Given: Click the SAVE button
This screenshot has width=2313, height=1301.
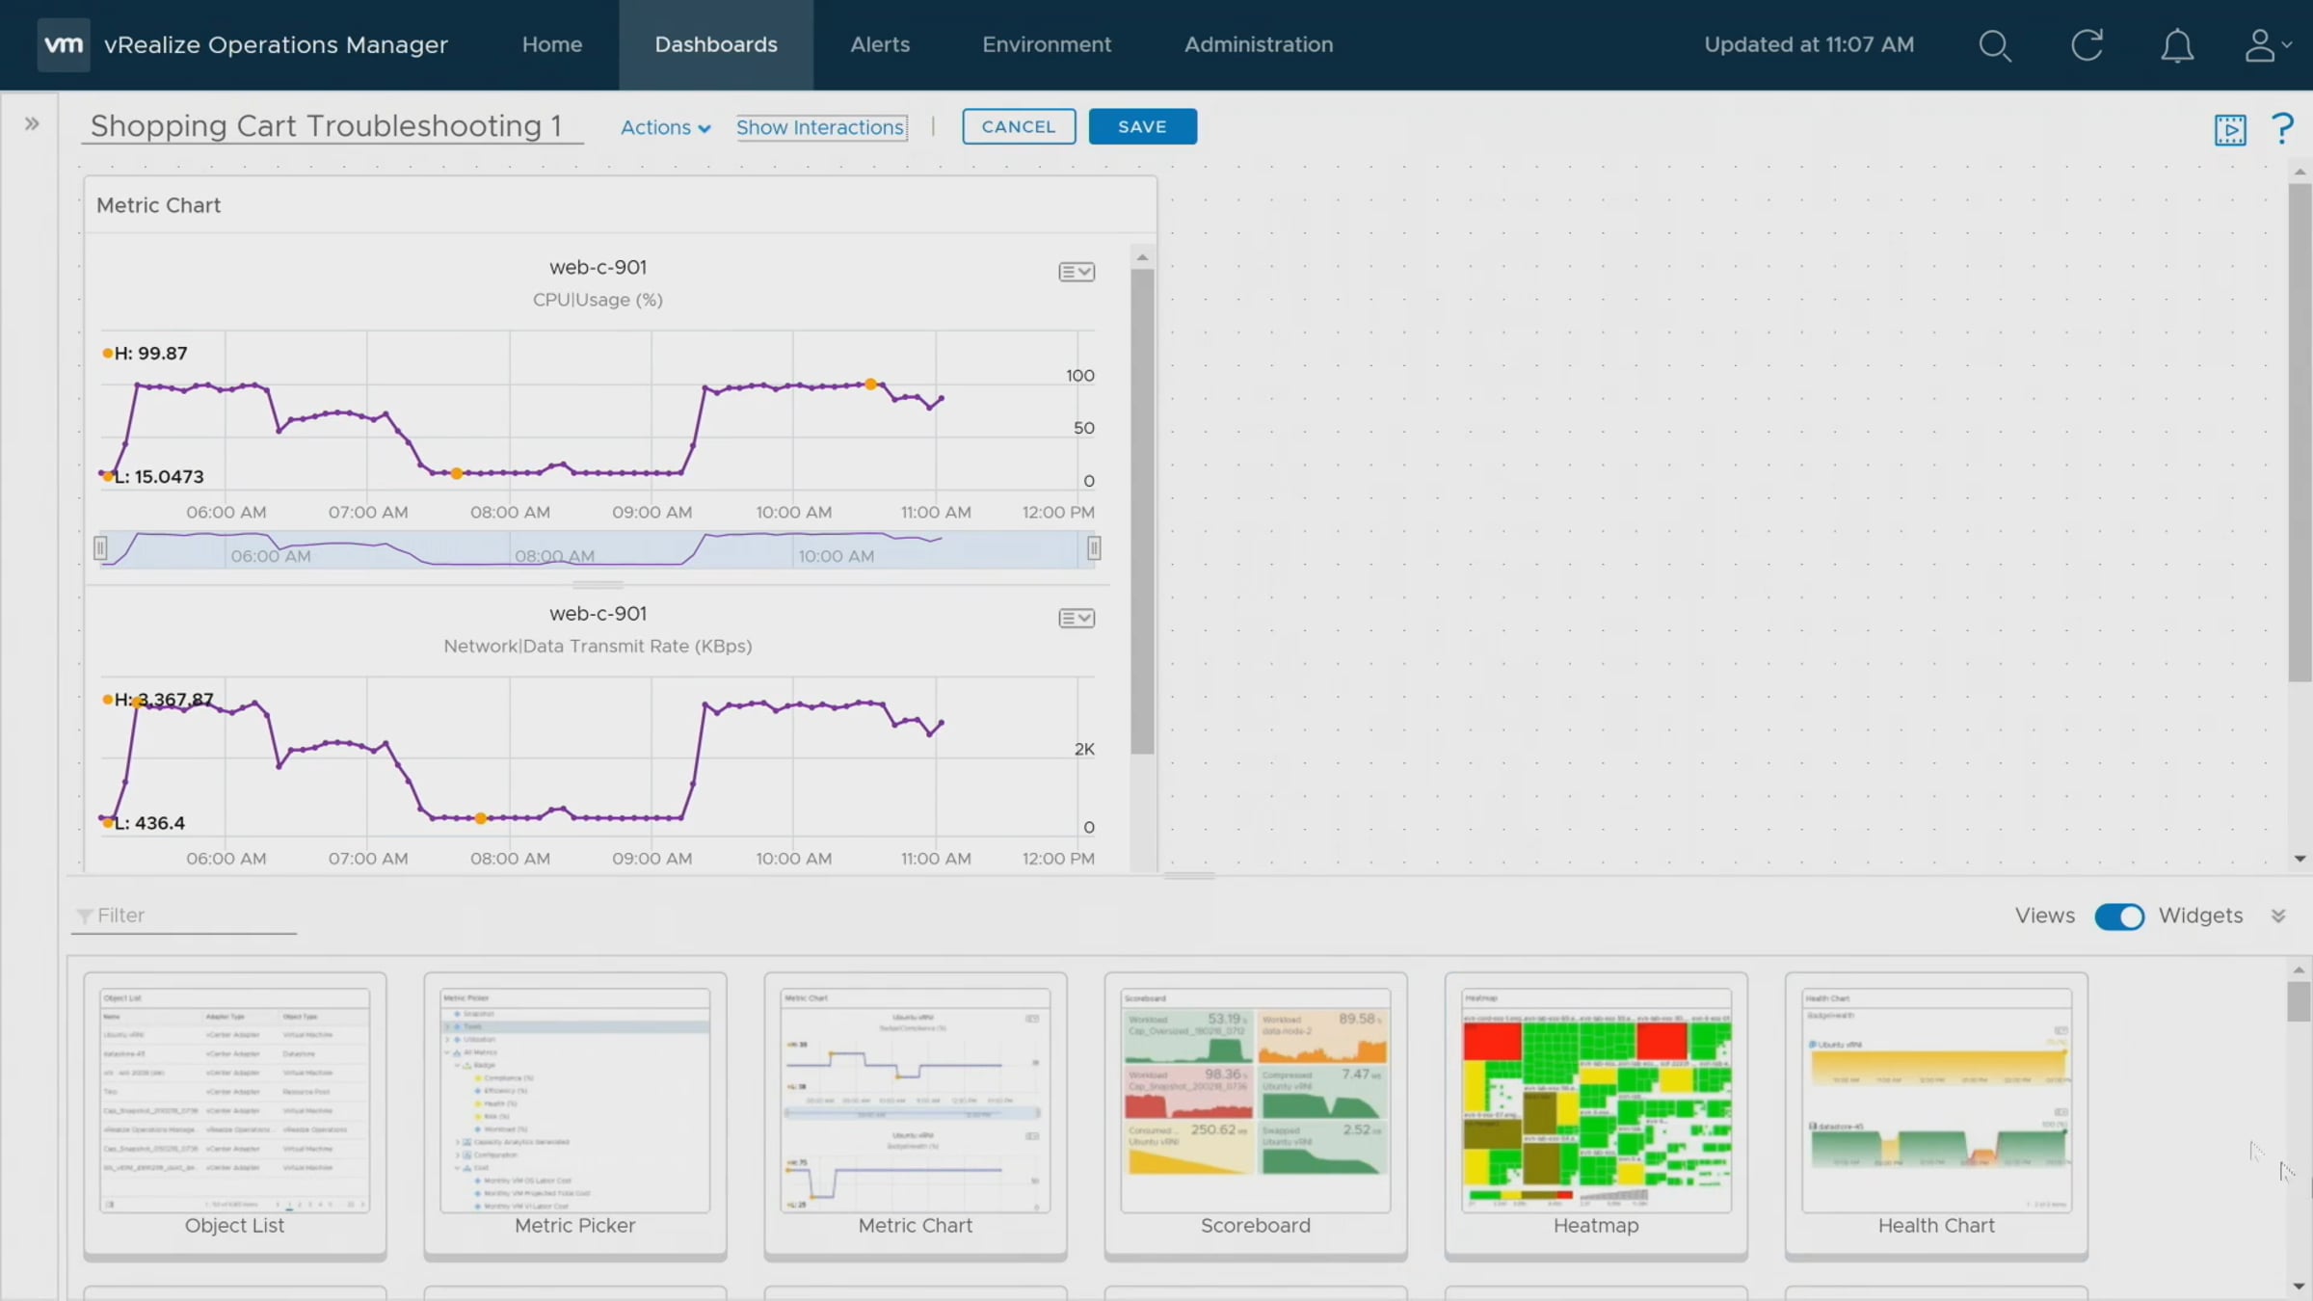Looking at the screenshot, I should pos(1142,126).
